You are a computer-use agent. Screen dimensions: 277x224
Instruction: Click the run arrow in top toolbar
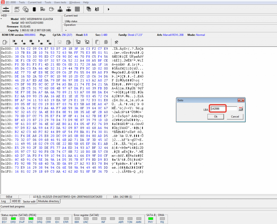click(108, 9)
